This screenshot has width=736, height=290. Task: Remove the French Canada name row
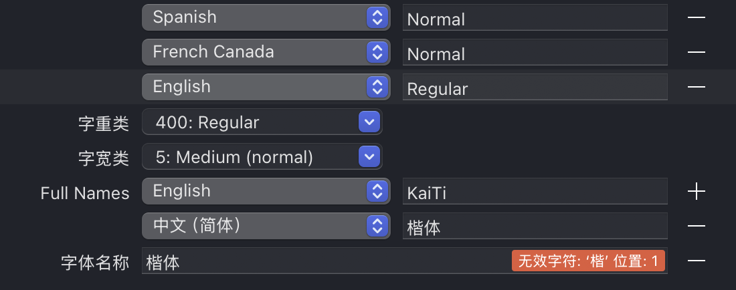tap(697, 52)
